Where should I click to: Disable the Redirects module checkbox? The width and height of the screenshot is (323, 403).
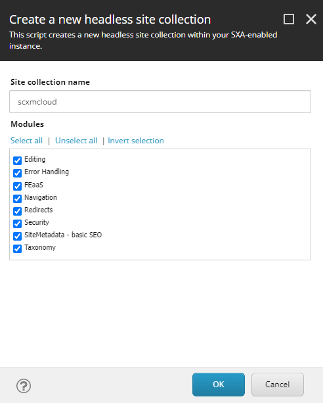(18, 211)
